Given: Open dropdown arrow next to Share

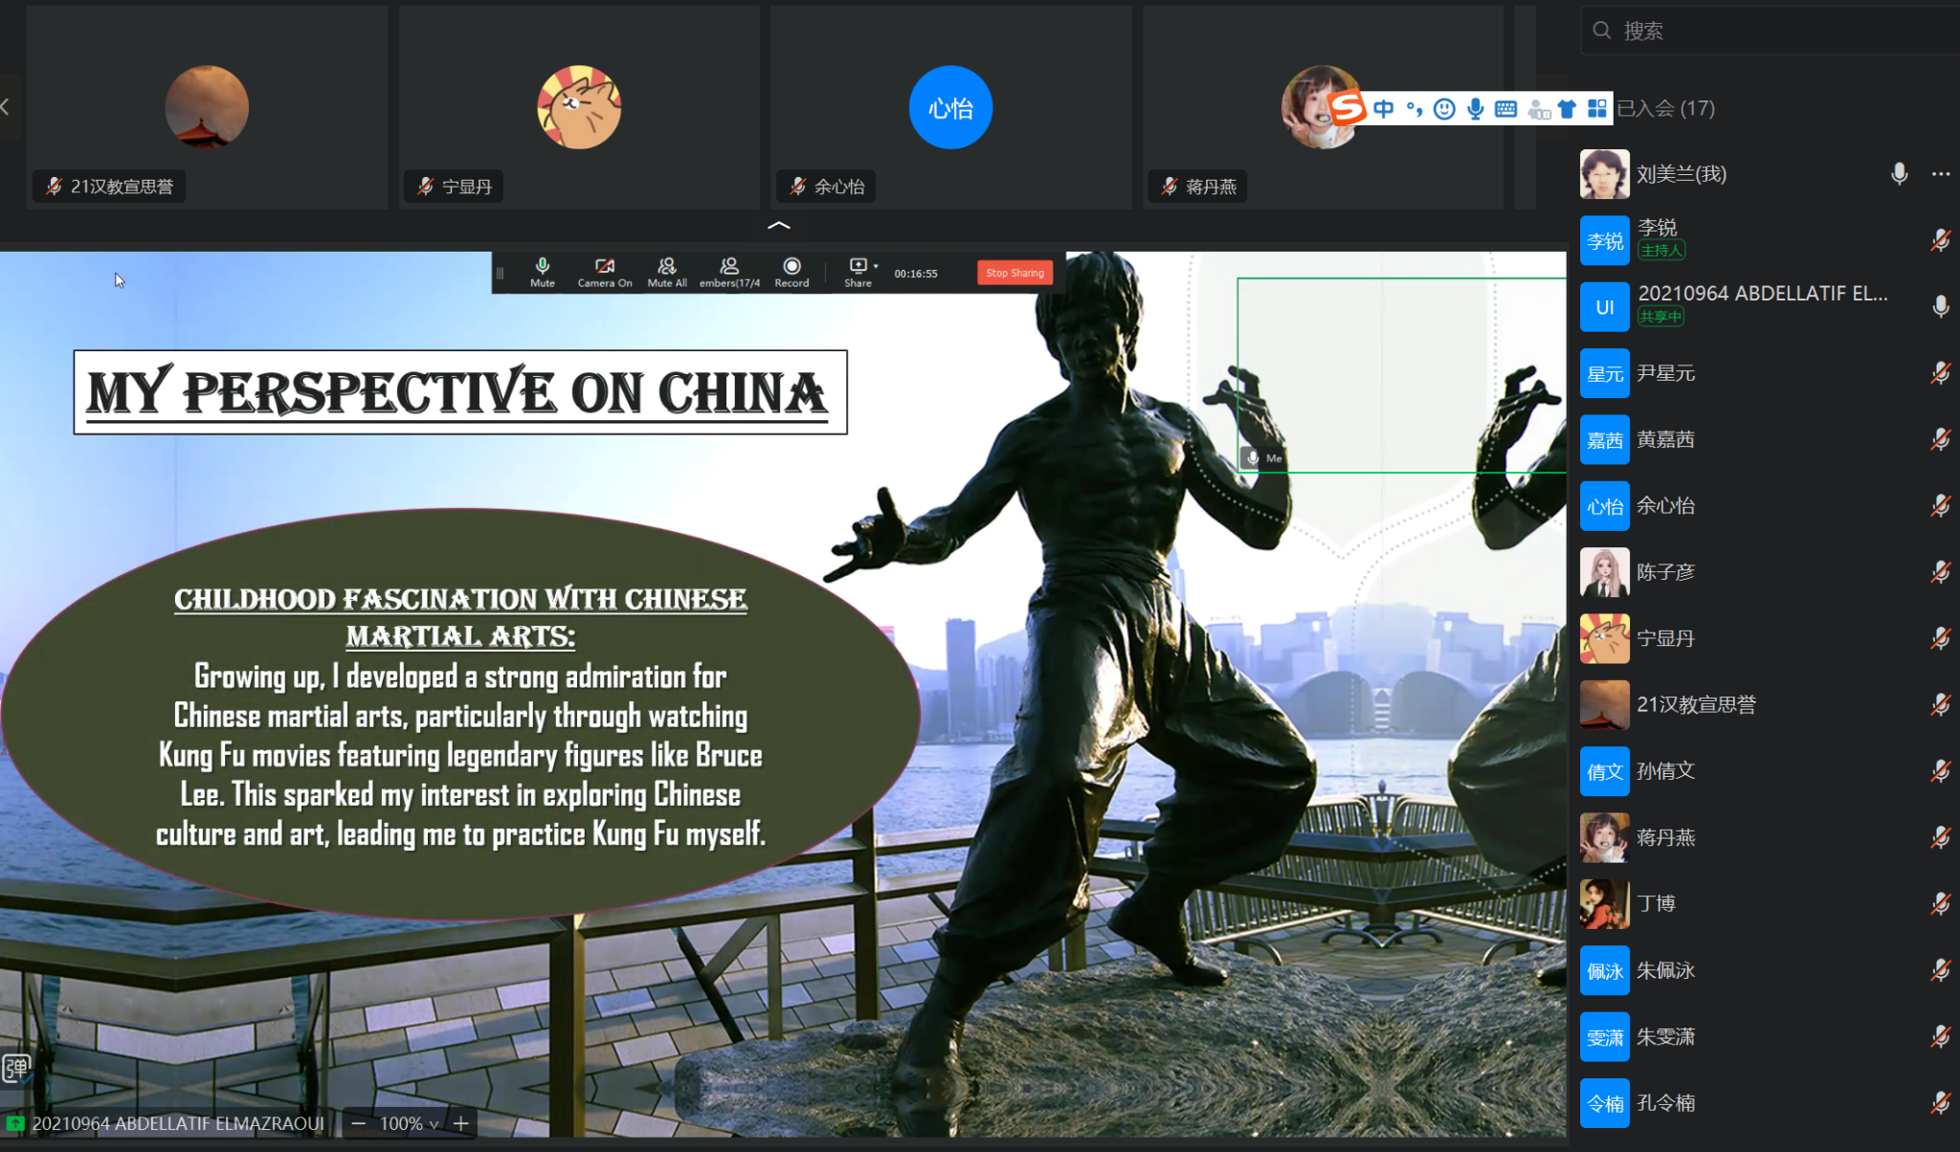Looking at the screenshot, I should pyautogui.click(x=876, y=266).
